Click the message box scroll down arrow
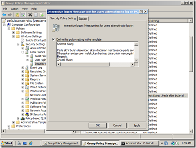Screen dimensions: 196x148 click(136, 60)
